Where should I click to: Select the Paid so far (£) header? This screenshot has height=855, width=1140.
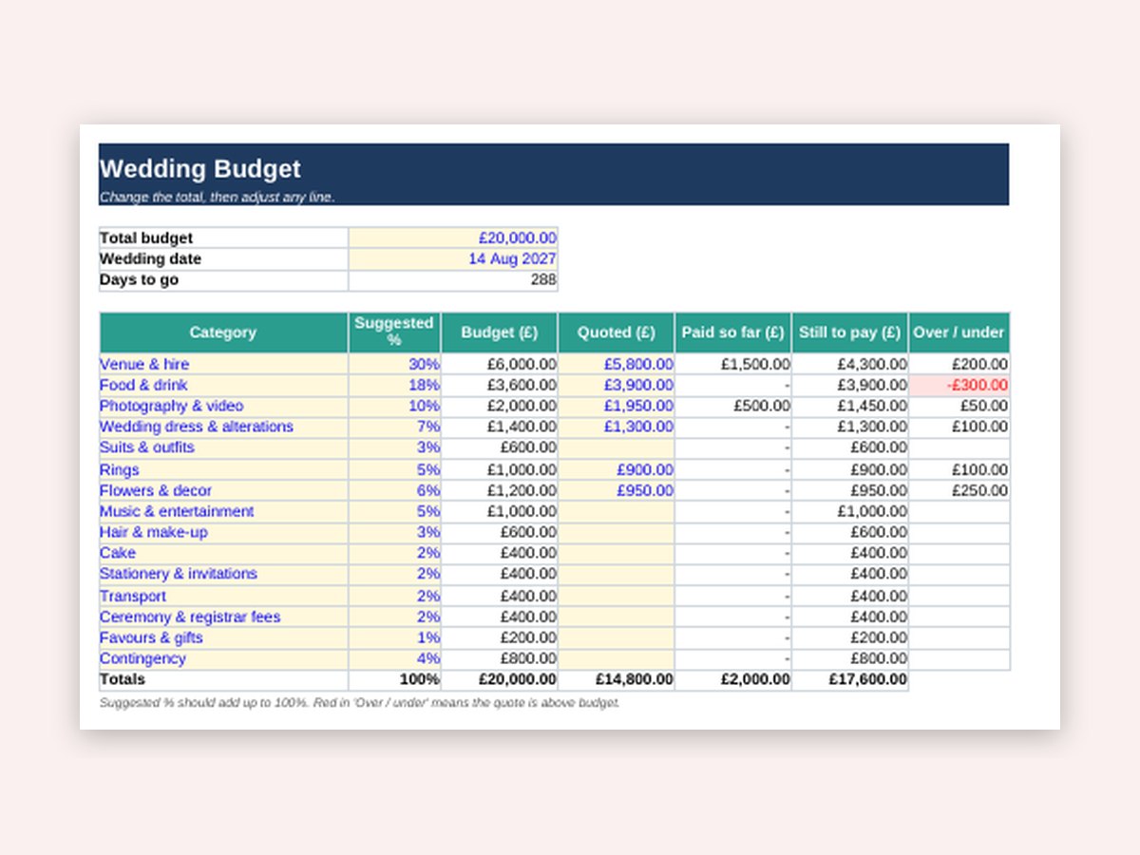point(733,332)
